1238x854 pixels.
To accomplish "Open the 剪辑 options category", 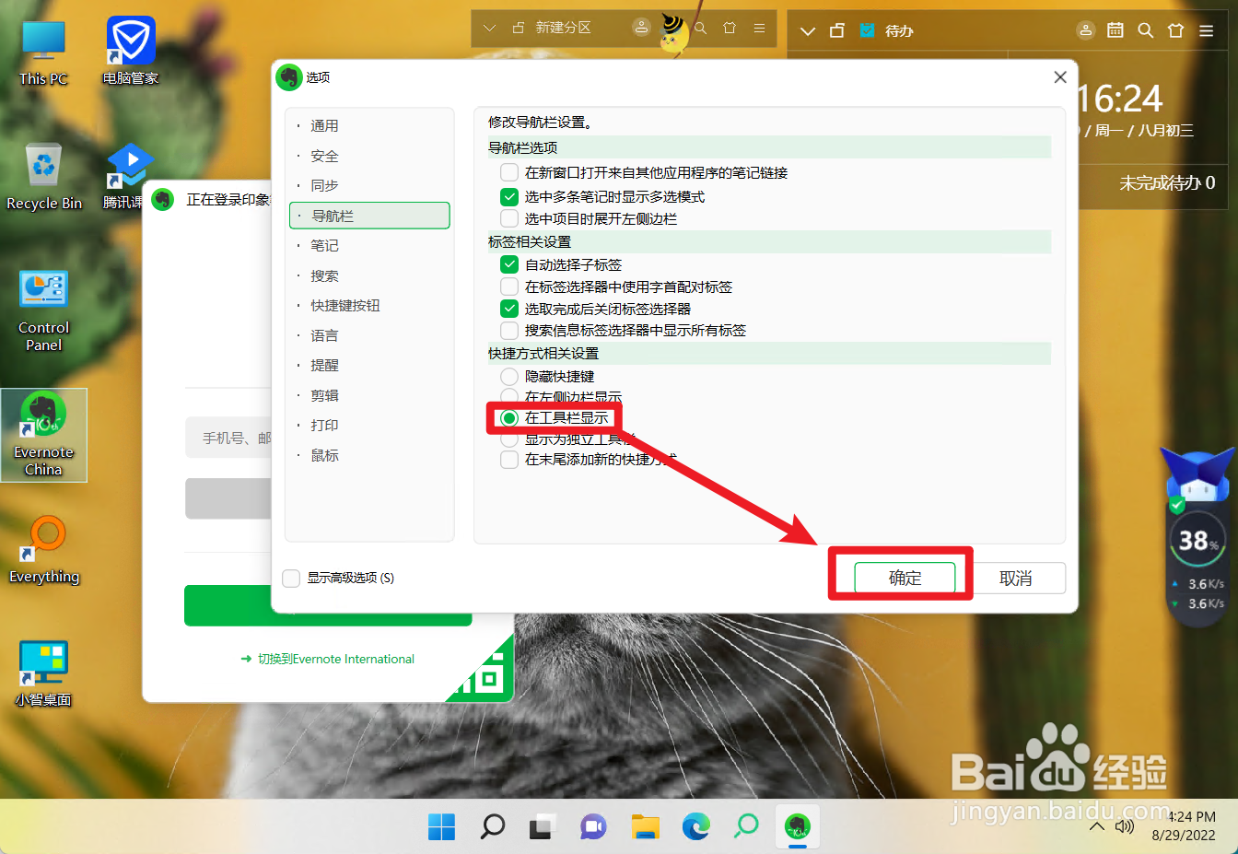I will [x=369, y=396].
